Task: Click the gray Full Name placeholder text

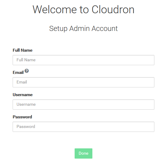Action: (x=26, y=60)
